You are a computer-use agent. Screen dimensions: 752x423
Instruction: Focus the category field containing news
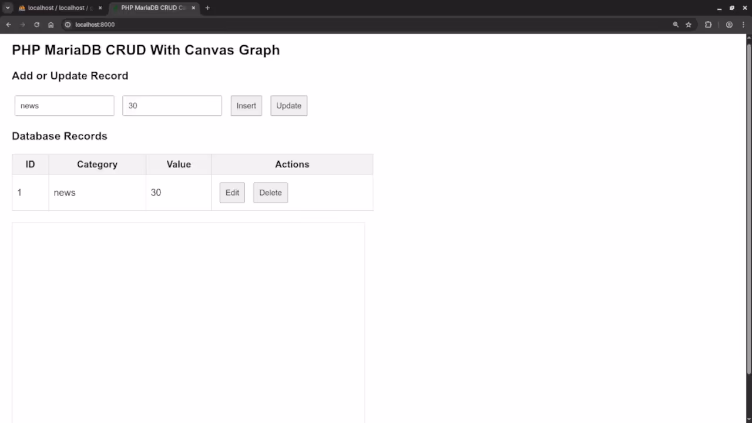[x=65, y=106]
